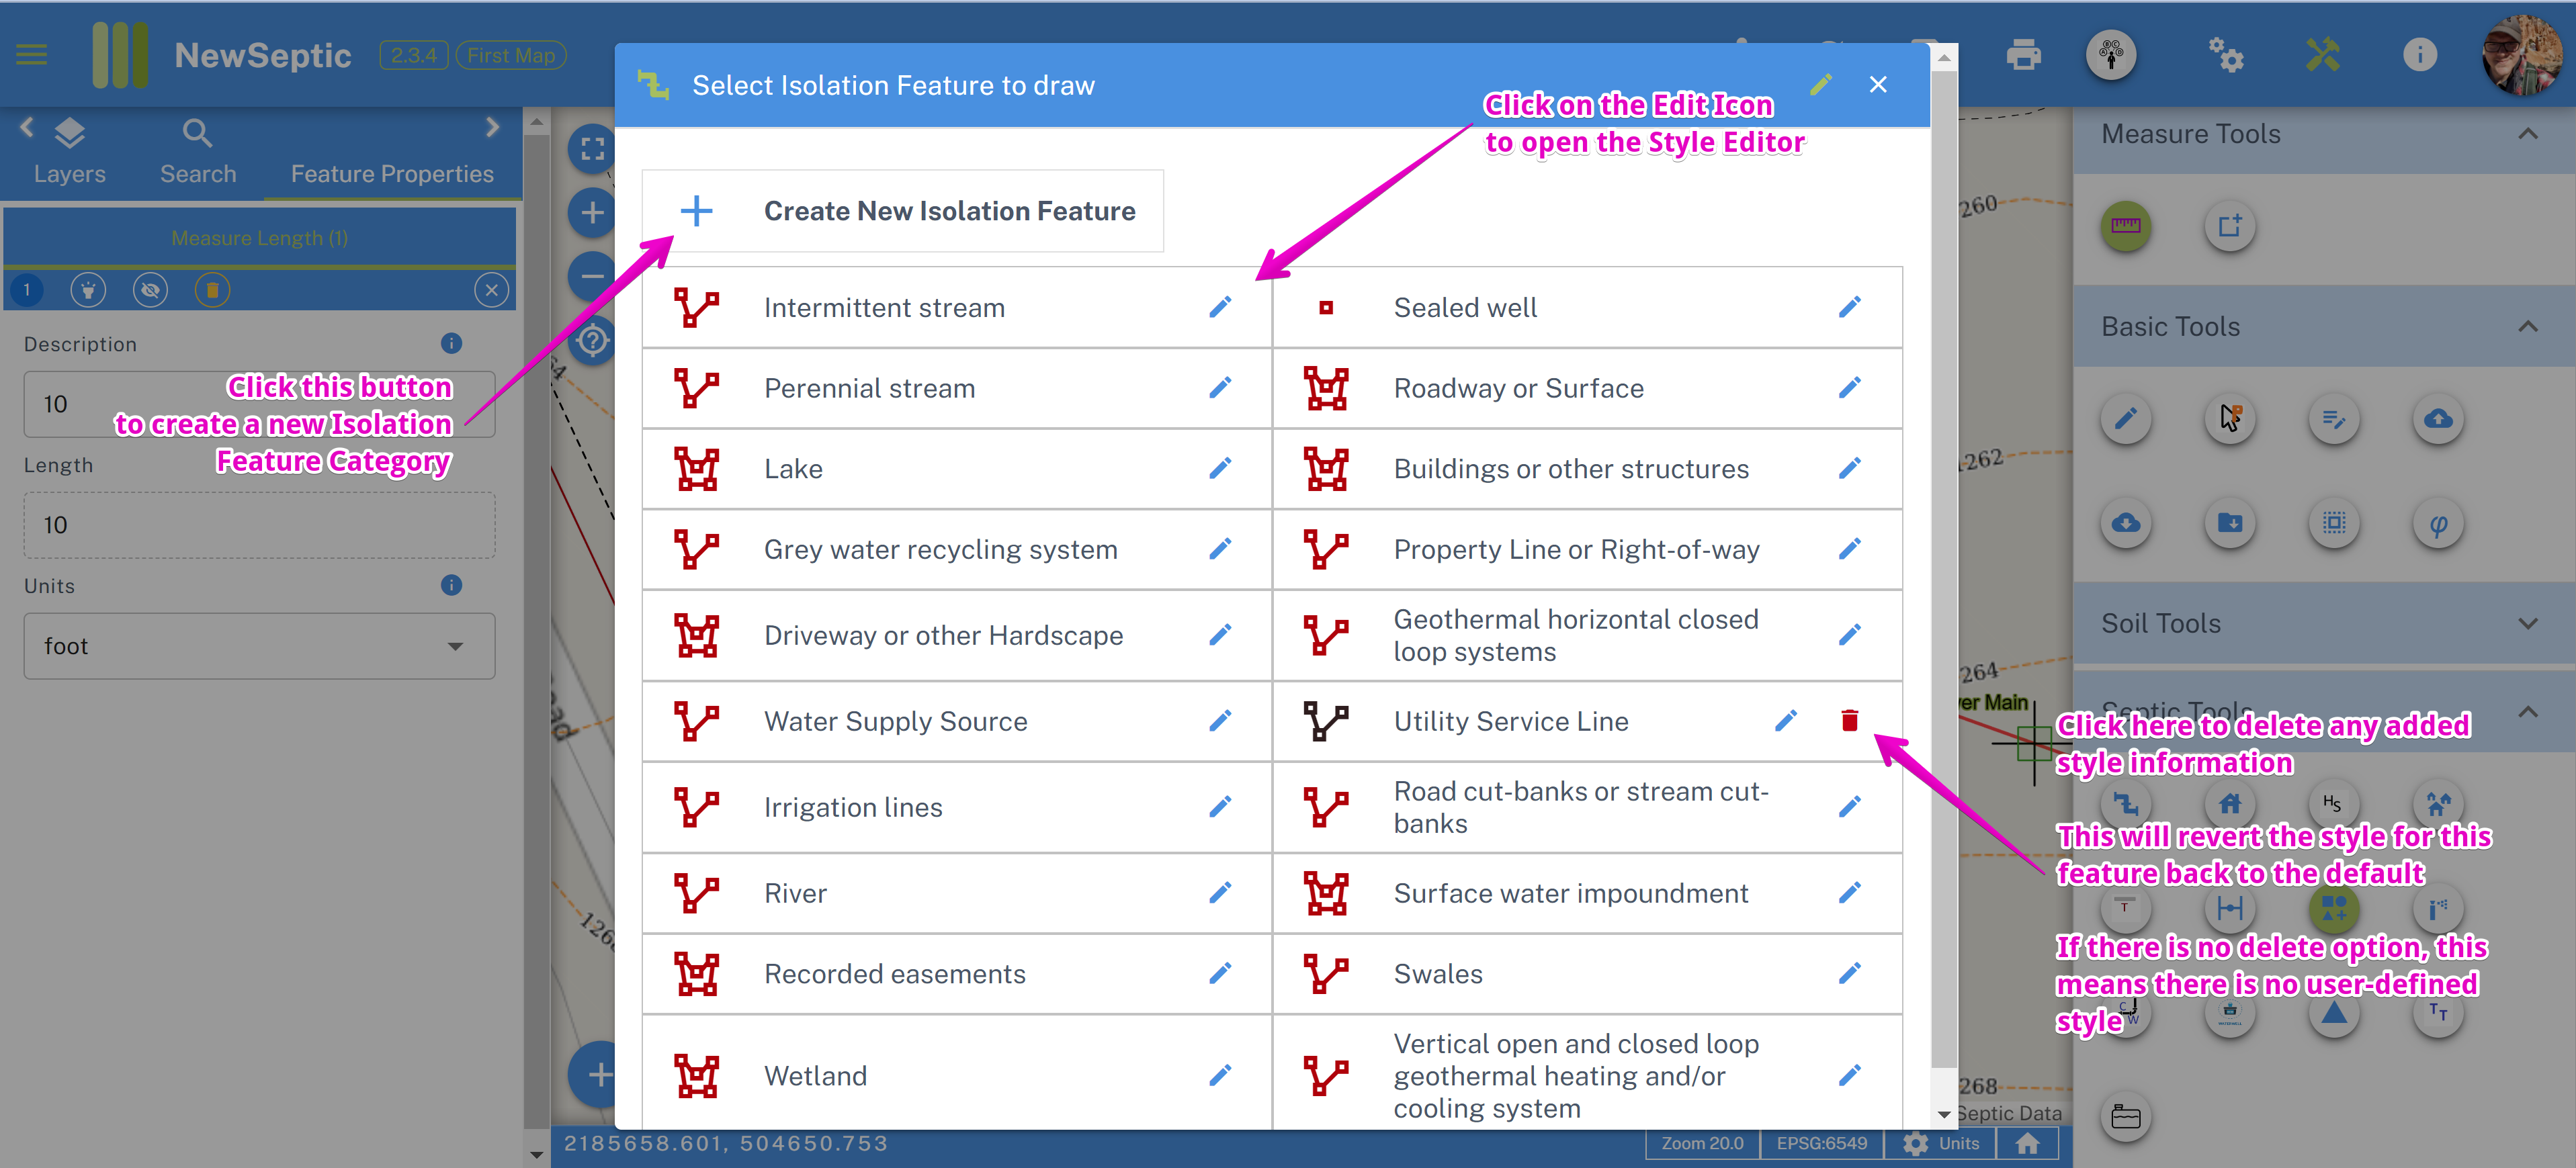Click the Search tab
2576x1168 pixels.
tap(196, 151)
